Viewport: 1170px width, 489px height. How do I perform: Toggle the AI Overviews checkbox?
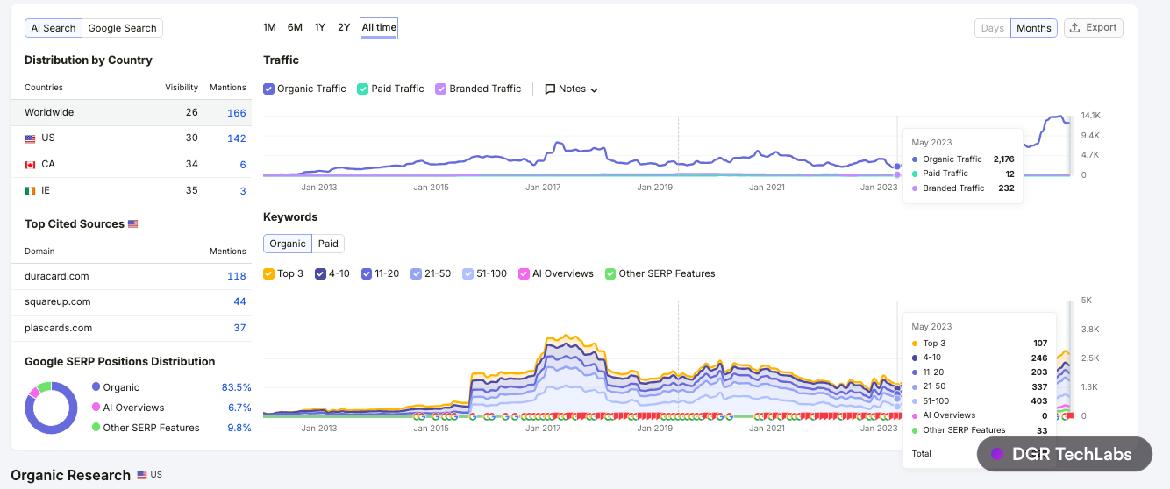click(524, 273)
